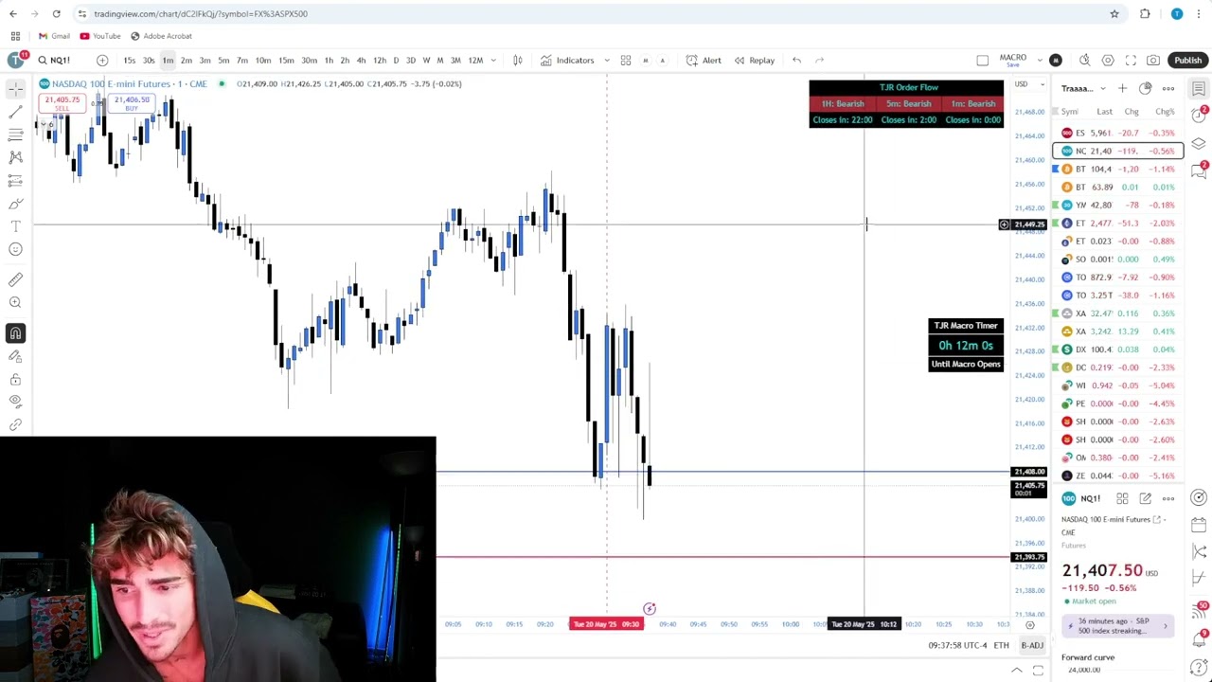Click the red horizontal line price label 21,393.75
Screen dimensions: 1212x682
1029,557
